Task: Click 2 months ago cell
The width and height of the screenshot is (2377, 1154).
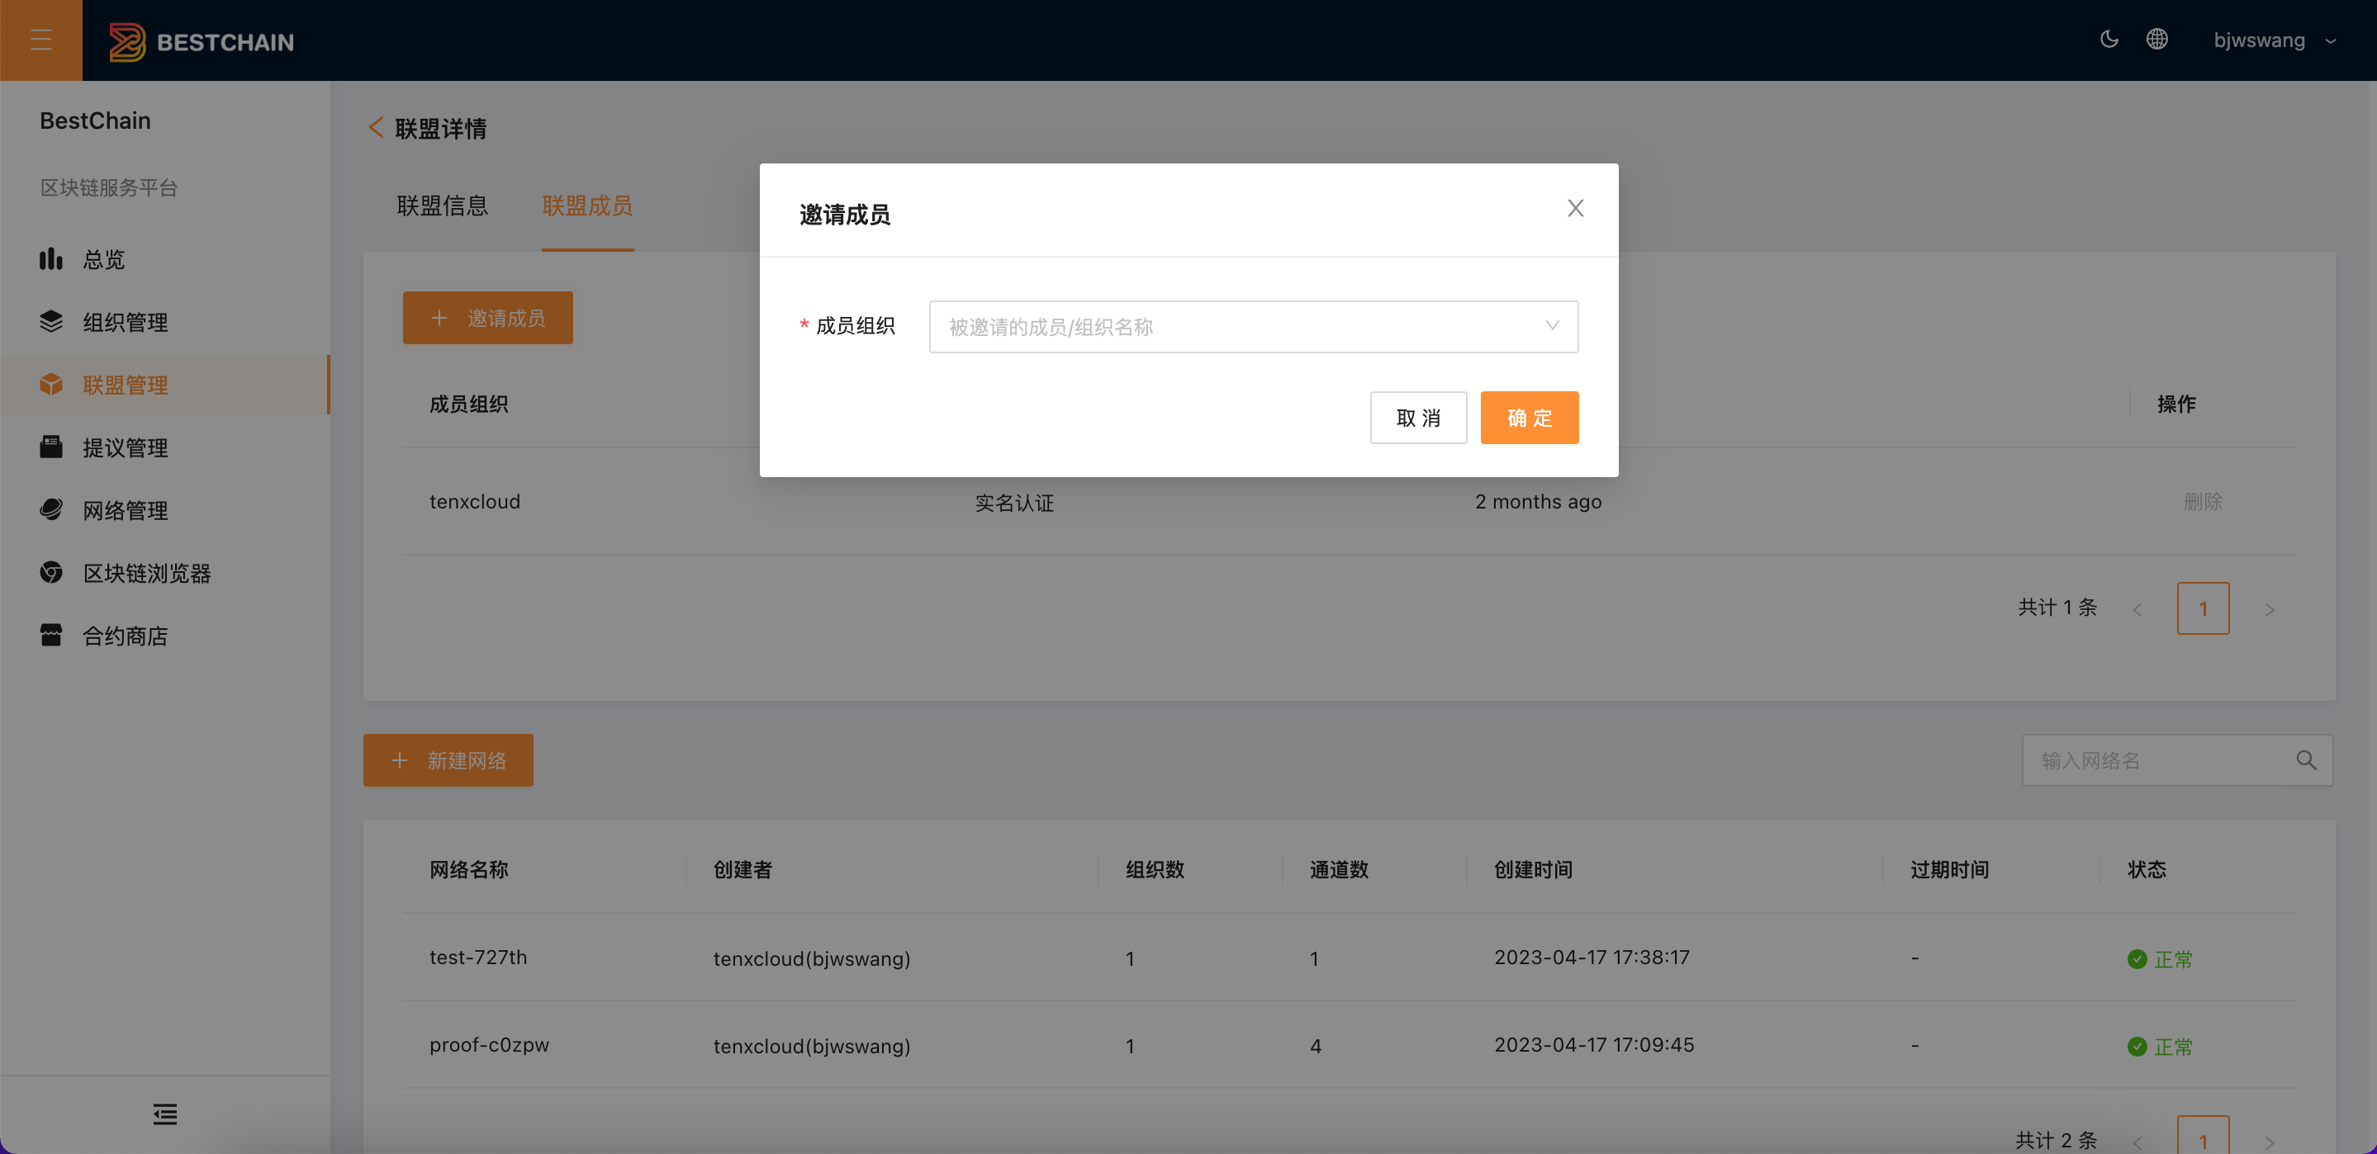Action: 1538,501
